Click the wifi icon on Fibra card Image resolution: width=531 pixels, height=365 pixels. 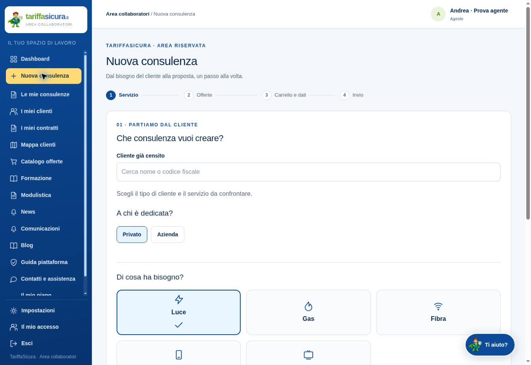438,306
